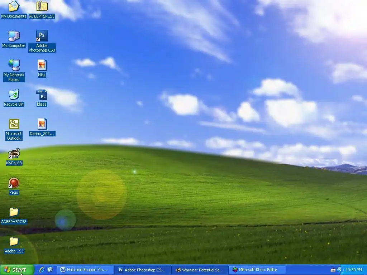Select the Adobe CS3 folder icon

click(14, 242)
